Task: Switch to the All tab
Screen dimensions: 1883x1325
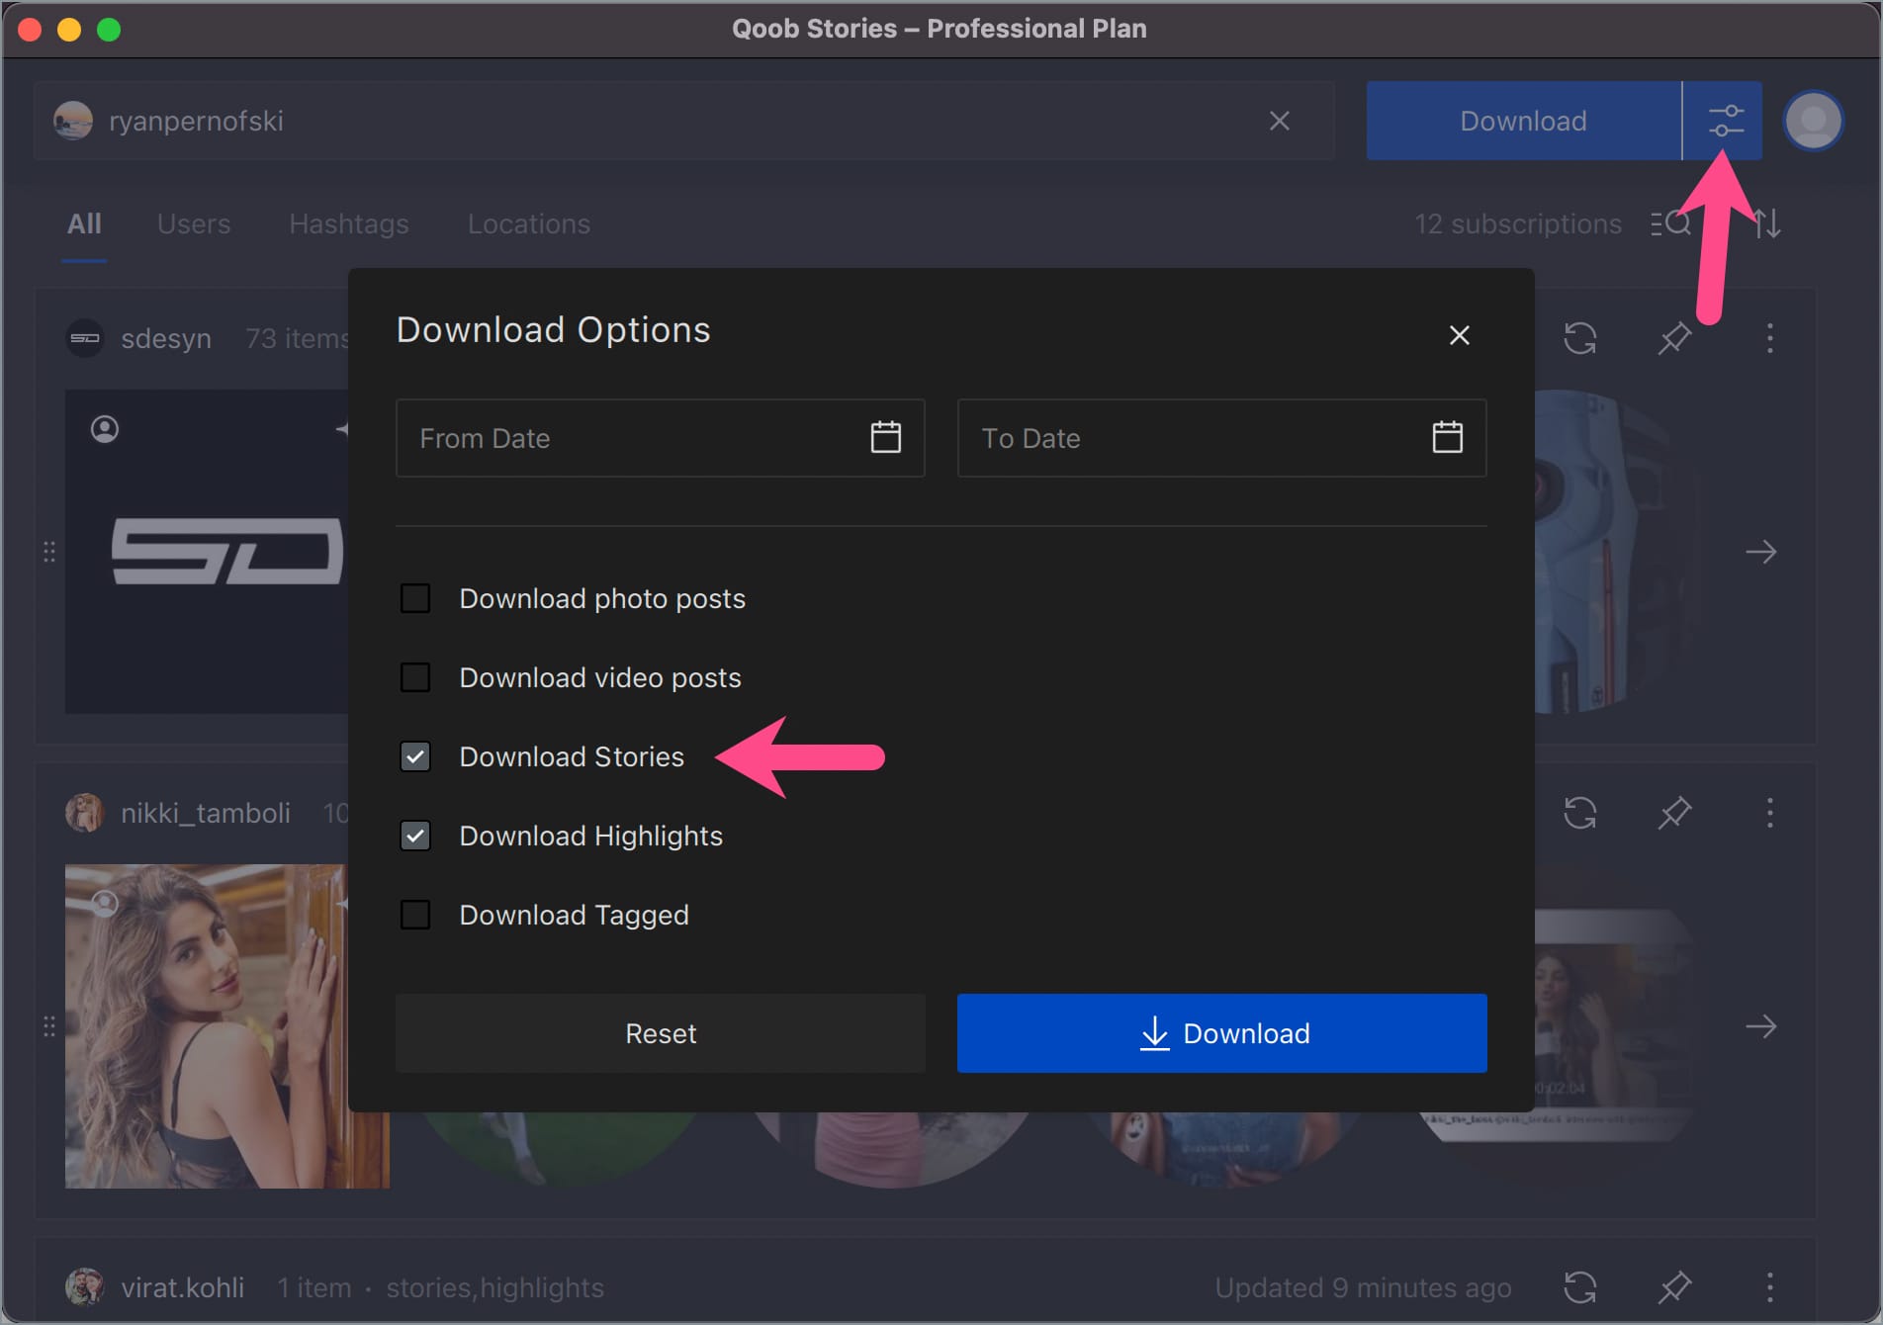Action: click(x=84, y=223)
